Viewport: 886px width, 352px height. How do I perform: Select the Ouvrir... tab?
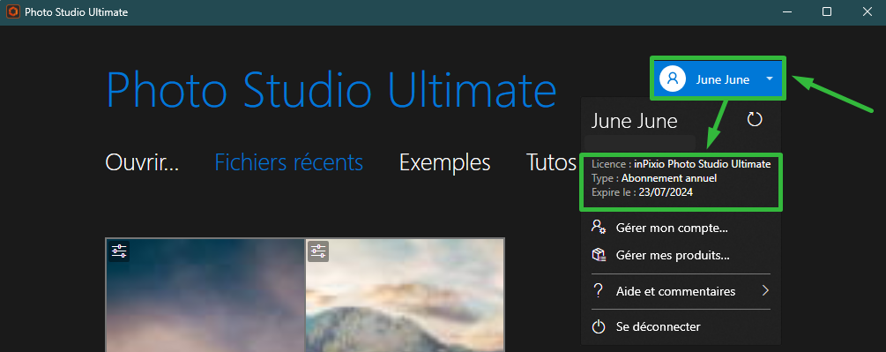tap(142, 162)
